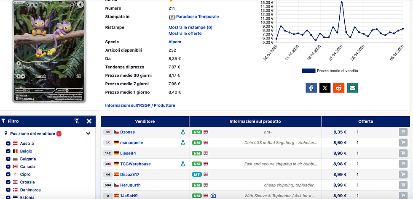The height and width of the screenshot is (199, 413).
Task: Uncheck the Canada checkbox
Action: pos(8,167)
